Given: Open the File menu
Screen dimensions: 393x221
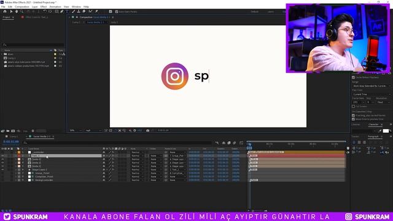Looking at the screenshot, I should click(x=3, y=7).
